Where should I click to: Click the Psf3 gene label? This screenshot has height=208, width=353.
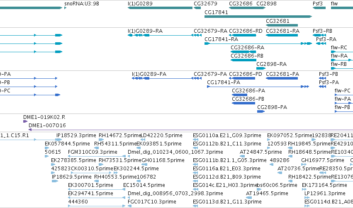pos(318,4)
